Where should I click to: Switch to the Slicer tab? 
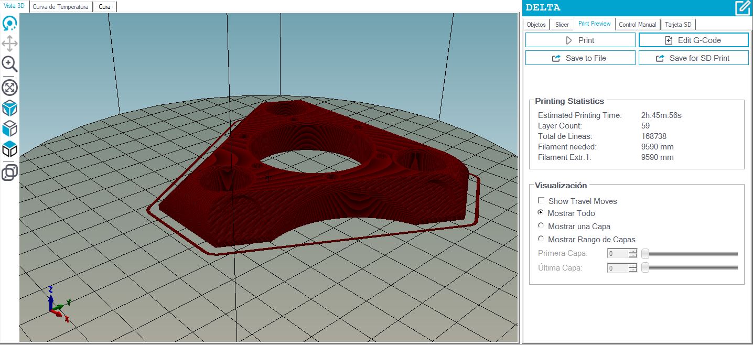pyautogui.click(x=562, y=25)
